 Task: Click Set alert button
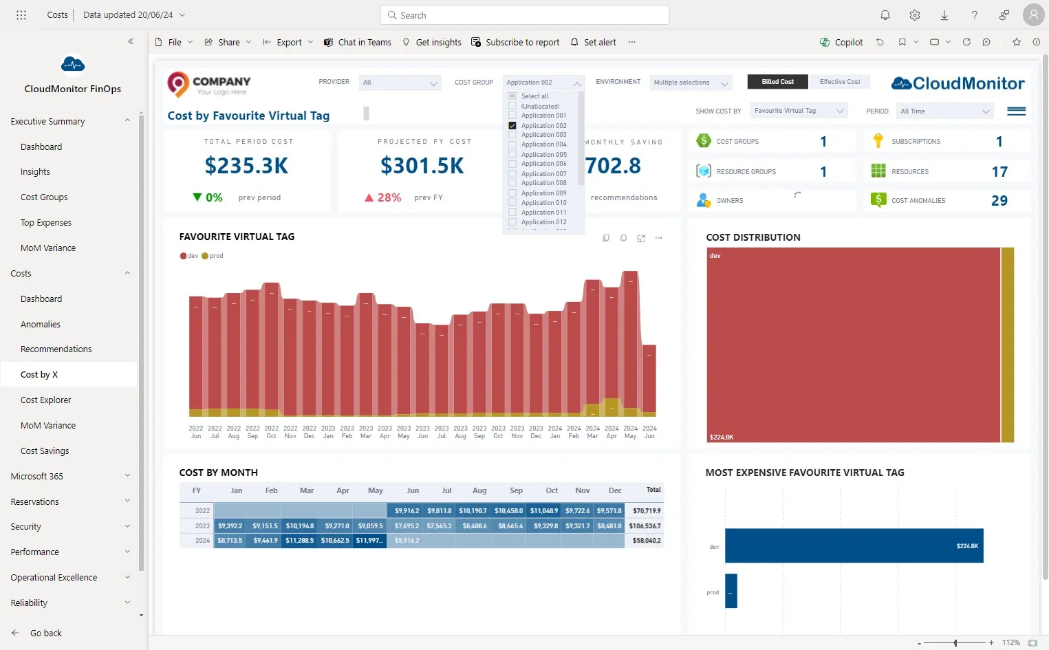594,42
